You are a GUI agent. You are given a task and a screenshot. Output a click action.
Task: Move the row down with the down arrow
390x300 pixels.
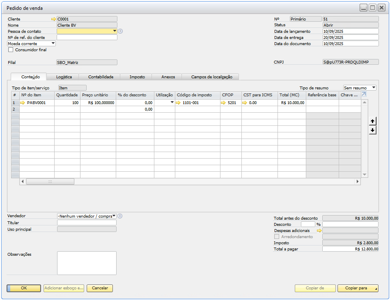tap(372, 130)
